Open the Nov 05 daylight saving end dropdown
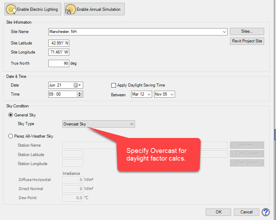The height and width of the screenshot is (220, 276). pos(165,94)
